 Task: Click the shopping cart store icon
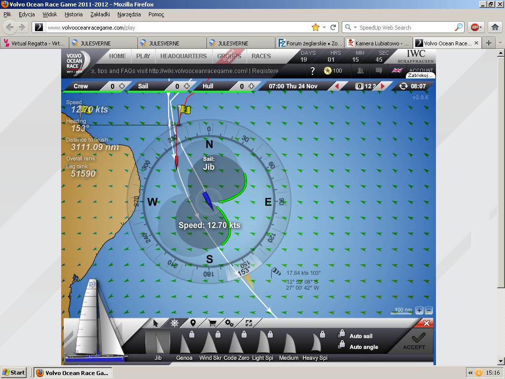coord(212,323)
